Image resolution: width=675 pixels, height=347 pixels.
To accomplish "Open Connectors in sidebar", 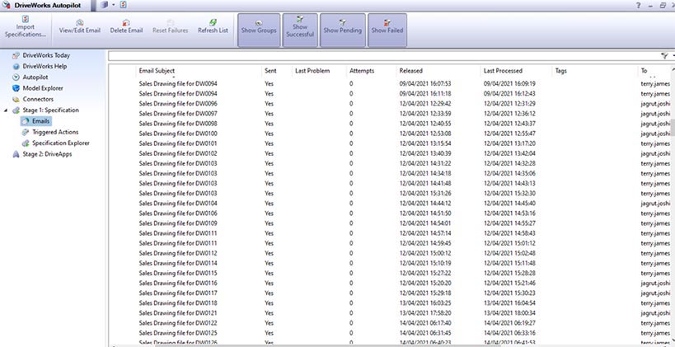I will [x=38, y=99].
